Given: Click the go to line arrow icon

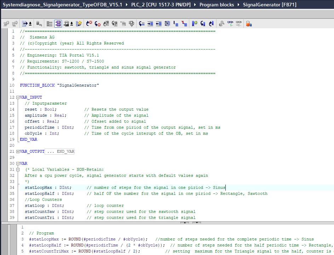Looking at the screenshot, I should pos(142,24).
